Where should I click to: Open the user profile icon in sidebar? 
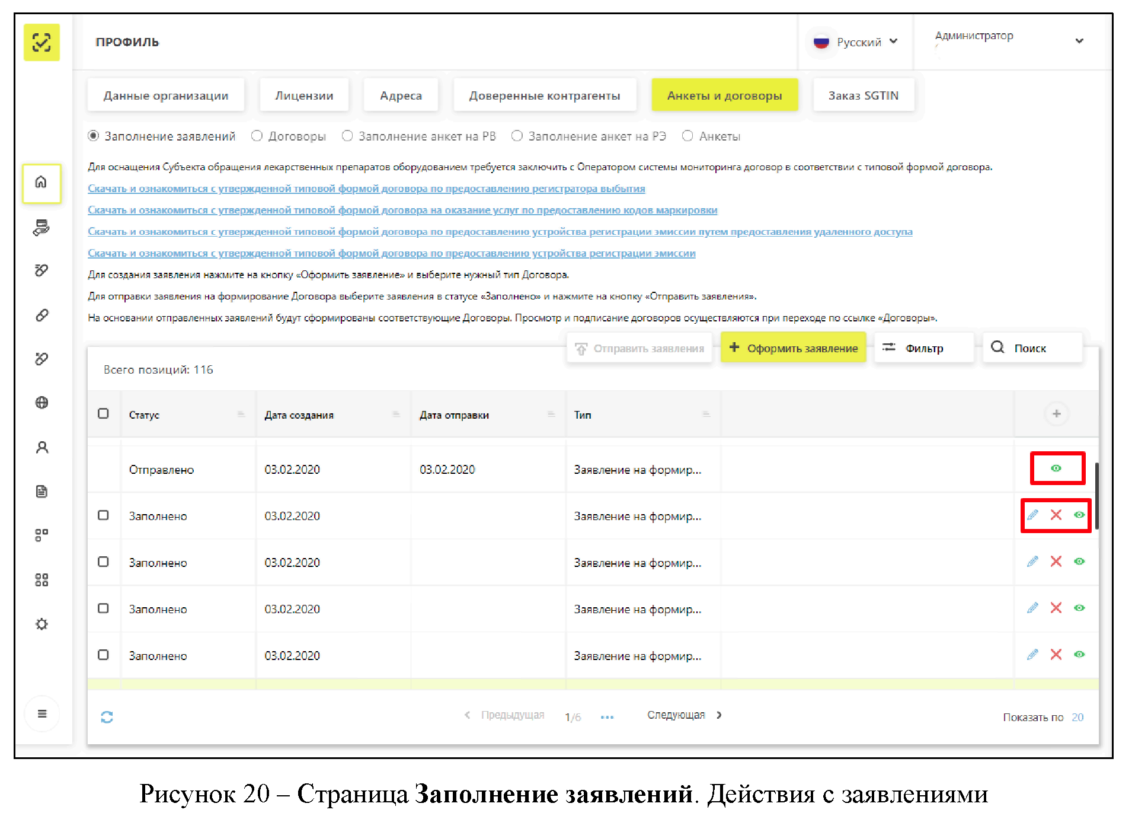pos(41,448)
